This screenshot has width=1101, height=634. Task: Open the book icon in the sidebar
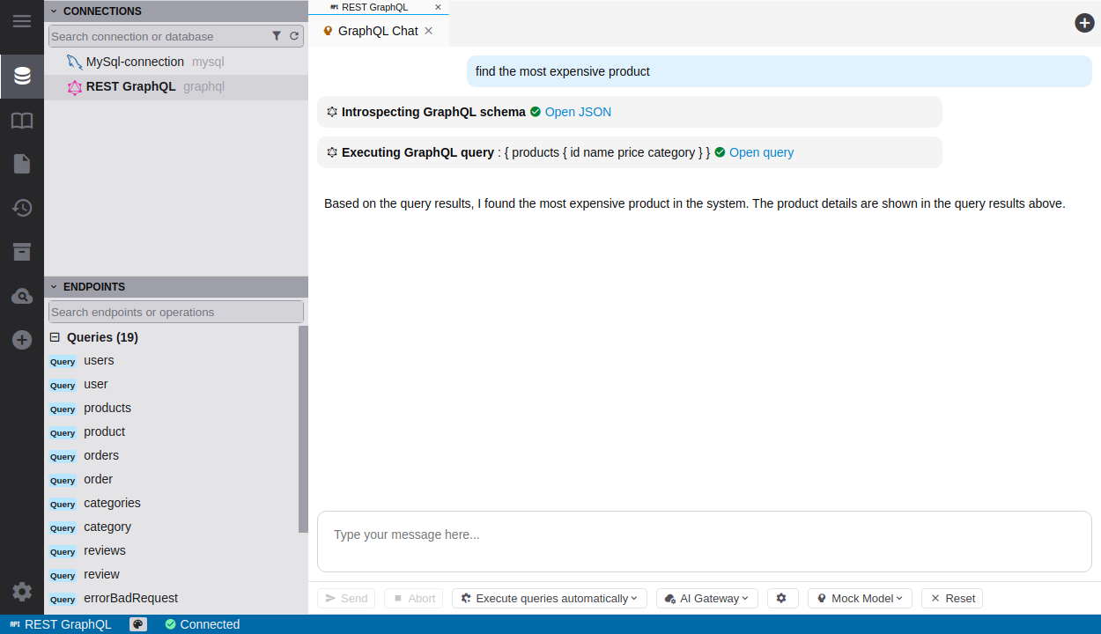[22, 121]
